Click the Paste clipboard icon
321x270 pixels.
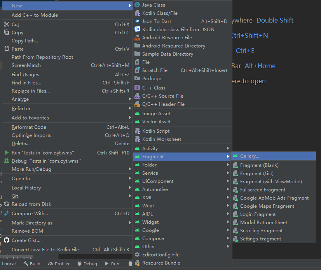click(x=7, y=49)
